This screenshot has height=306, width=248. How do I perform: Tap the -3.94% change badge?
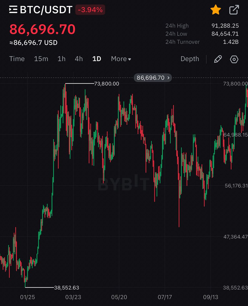(x=90, y=10)
